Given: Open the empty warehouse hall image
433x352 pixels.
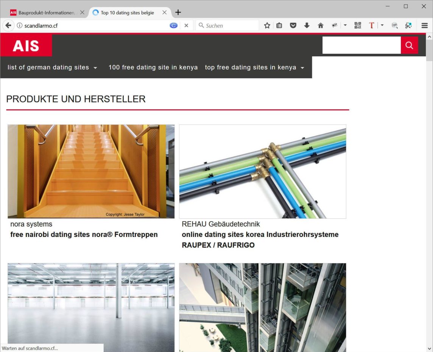Looking at the screenshot, I should (x=91, y=307).
